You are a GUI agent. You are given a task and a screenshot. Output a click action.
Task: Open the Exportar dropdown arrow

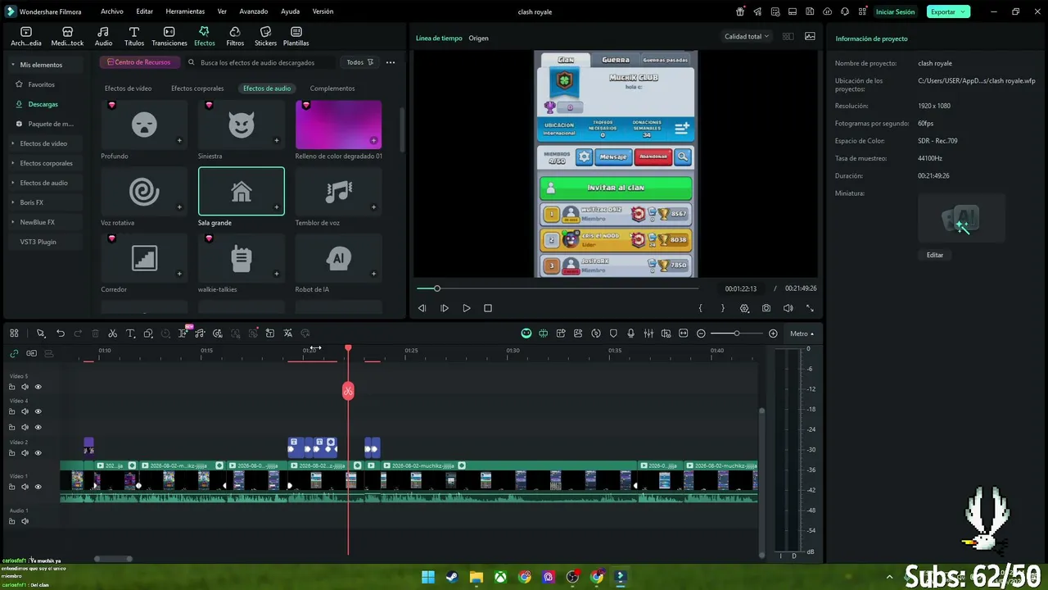pos(963,11)
